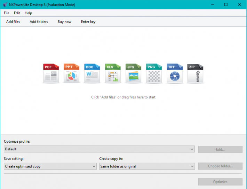Minimize the NXPowerLite window
Viewport: 247px width, 189px height.
(213, 5)
